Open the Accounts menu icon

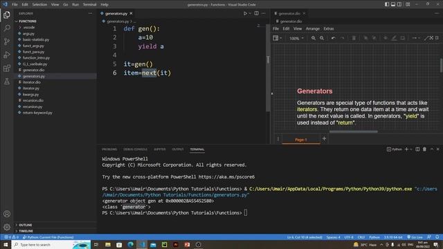tap(7, 214)
